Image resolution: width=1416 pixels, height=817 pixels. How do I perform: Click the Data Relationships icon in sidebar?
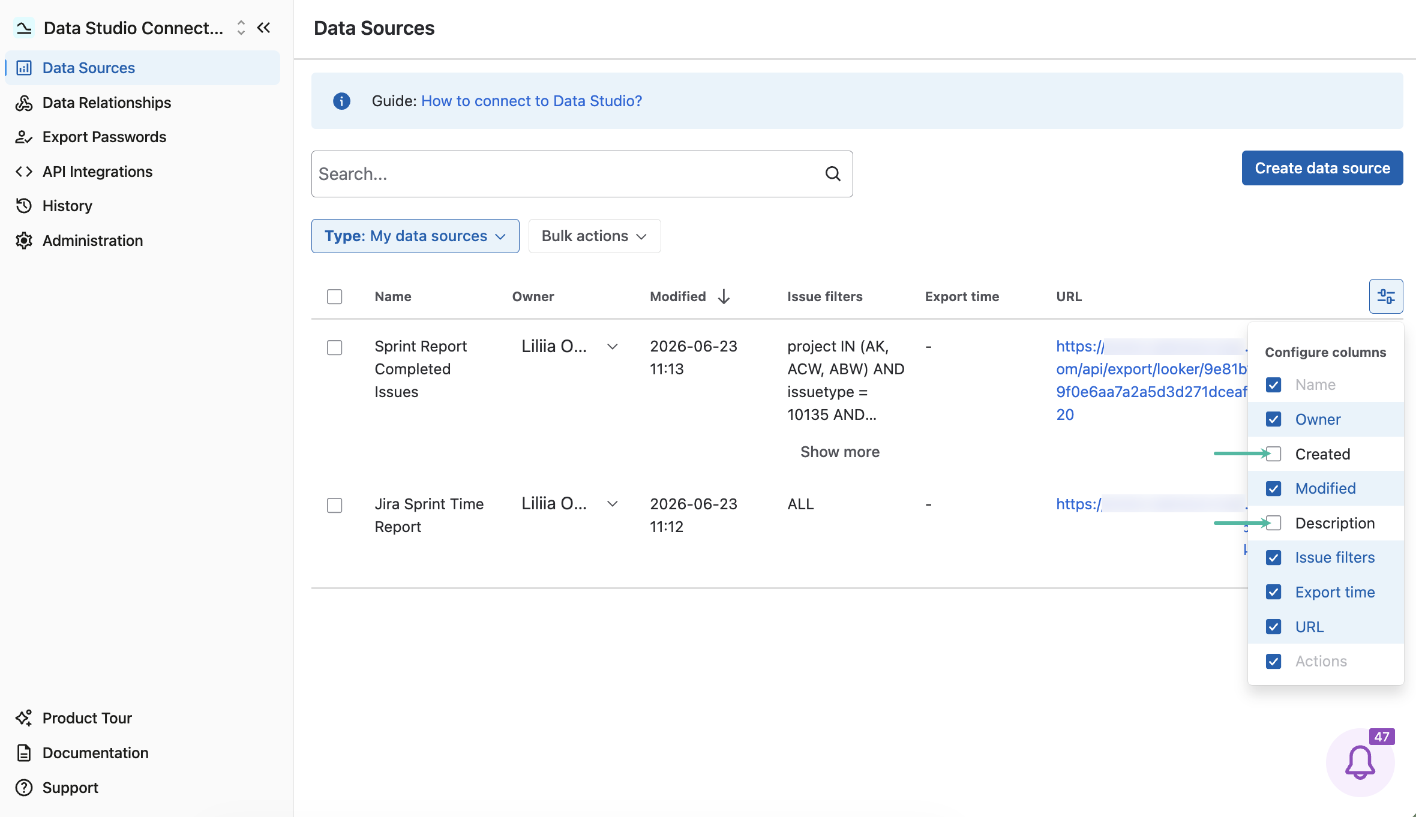24,103
